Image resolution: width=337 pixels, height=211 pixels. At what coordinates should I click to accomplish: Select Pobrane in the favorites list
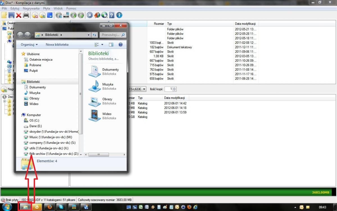click(35, 65)
